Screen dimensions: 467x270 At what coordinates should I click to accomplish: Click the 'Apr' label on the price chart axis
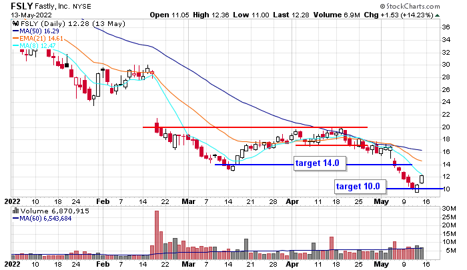[x=292, y=201]
